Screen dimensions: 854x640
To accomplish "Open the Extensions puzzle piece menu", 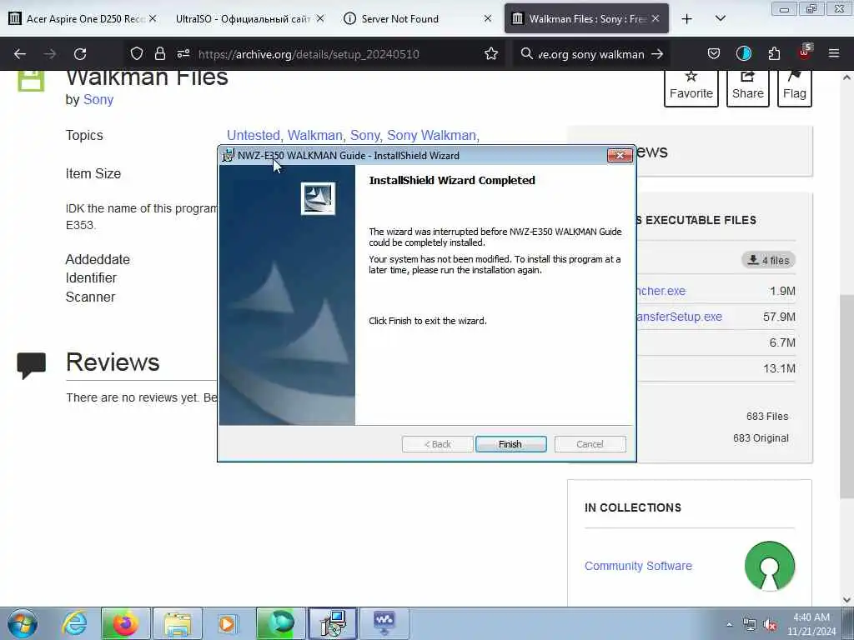I will [x=774, y=53].
